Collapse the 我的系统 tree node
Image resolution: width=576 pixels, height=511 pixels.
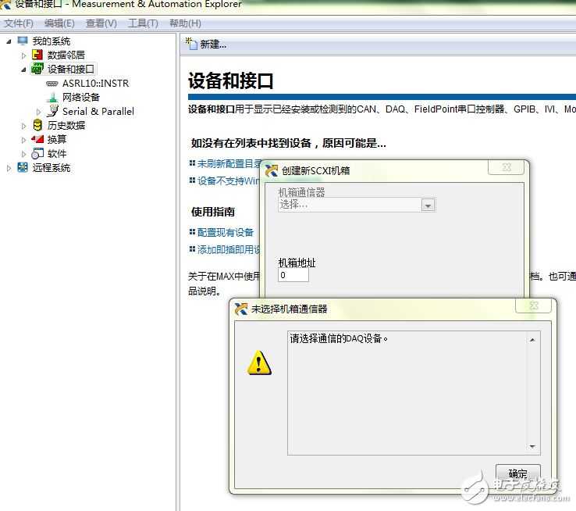pyautogui.click(x=9, y=41)
